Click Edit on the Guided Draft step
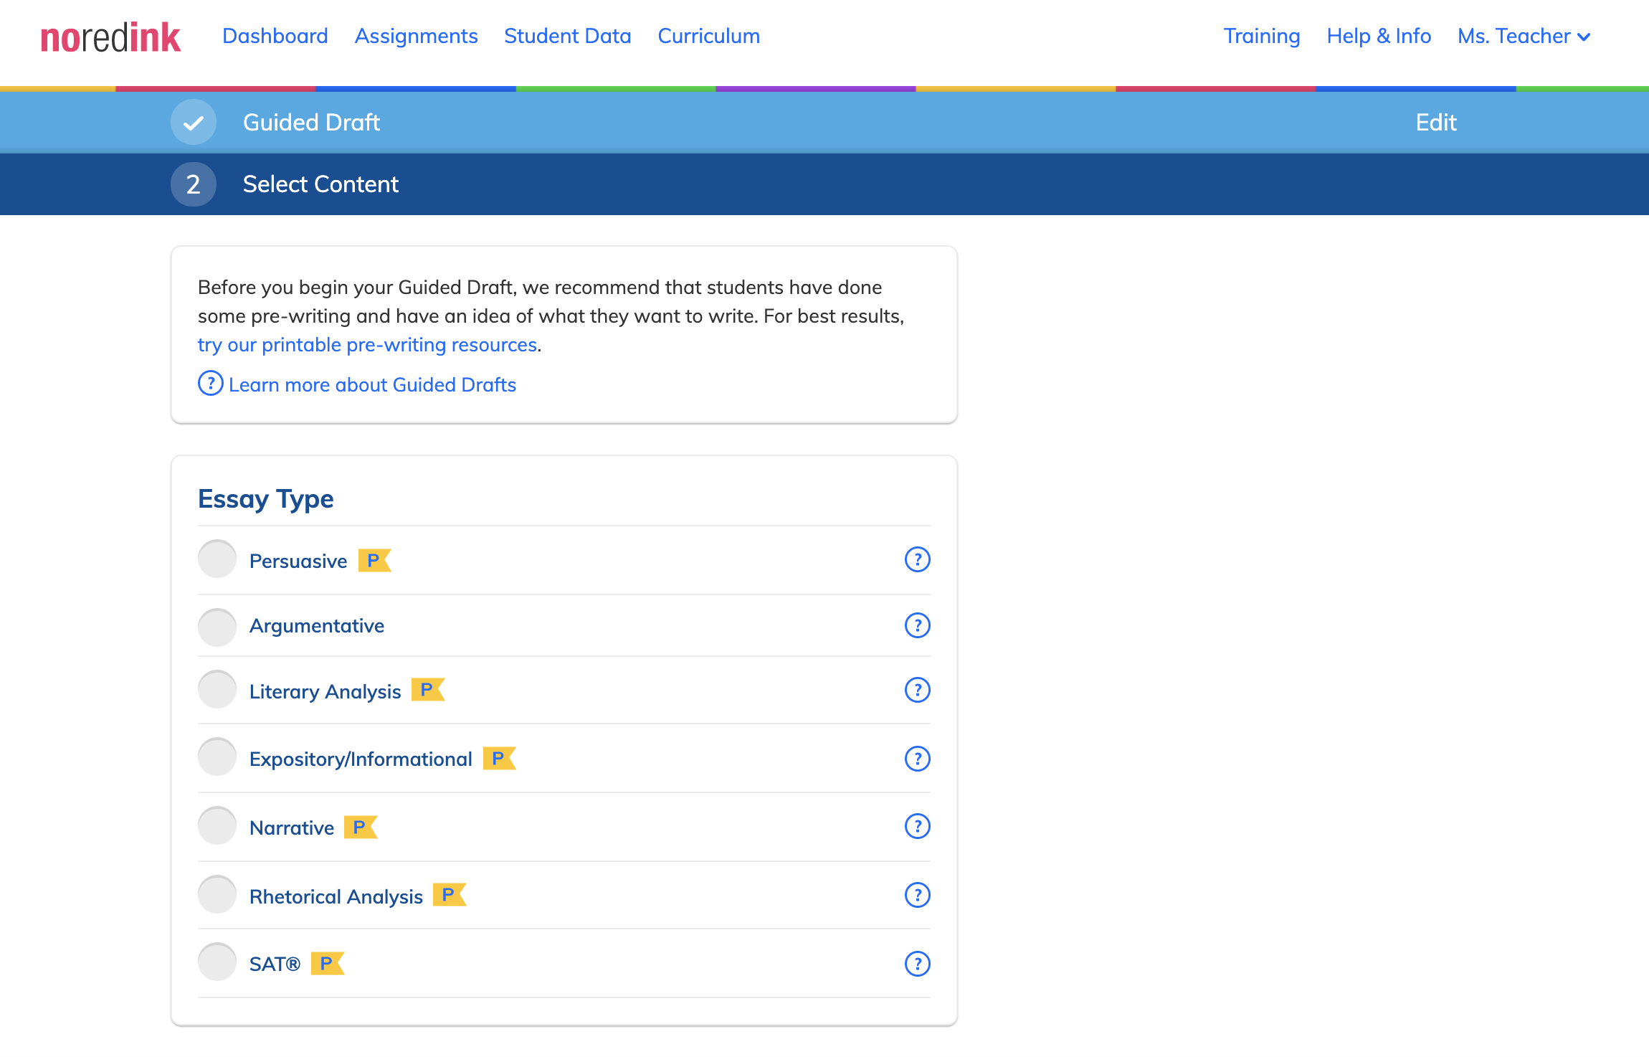Image resolution: width=1649 pixels, height=1057 pixels. (1436, 123)
